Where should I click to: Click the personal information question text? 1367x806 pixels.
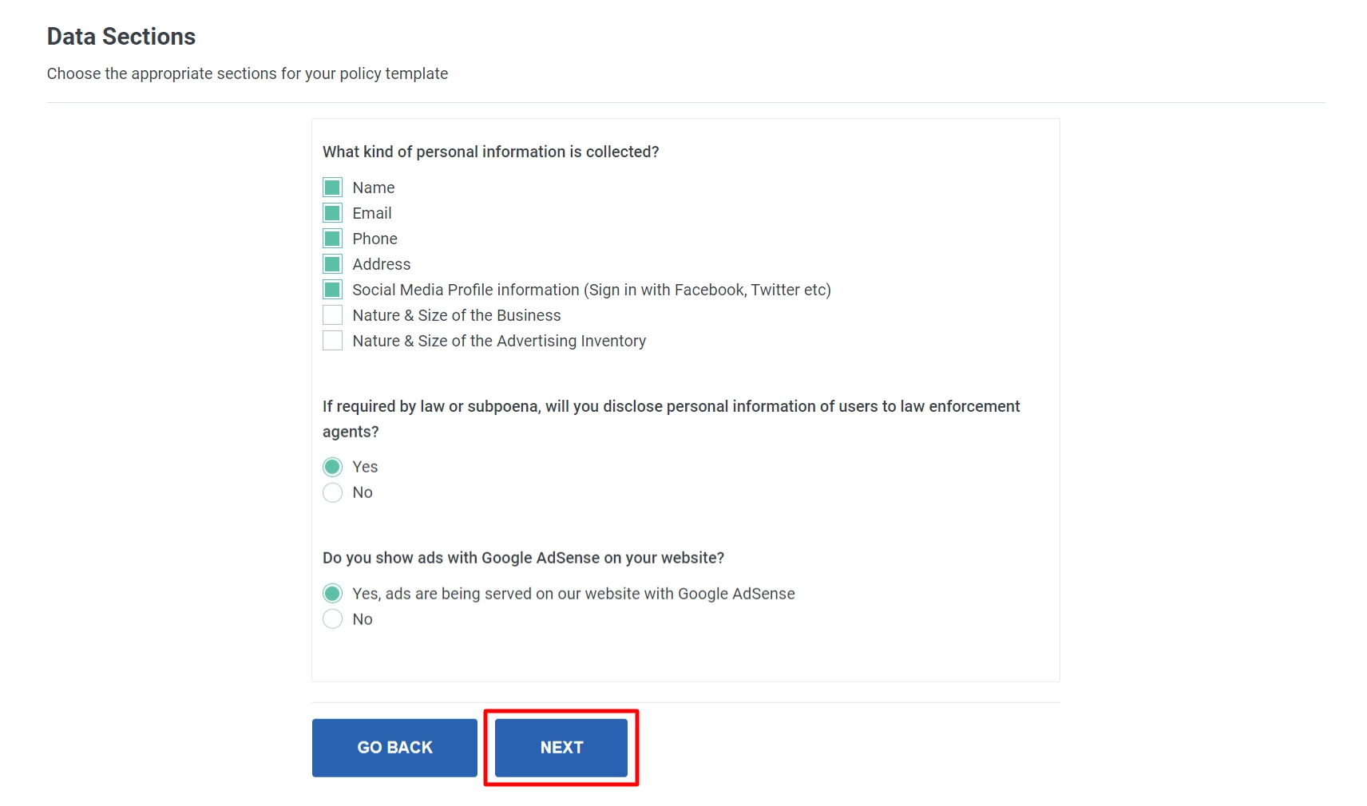(491, 151)
